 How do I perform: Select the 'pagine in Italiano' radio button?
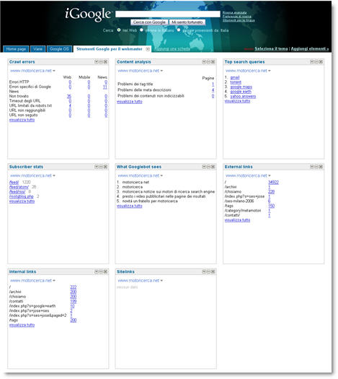click(142, 30)
